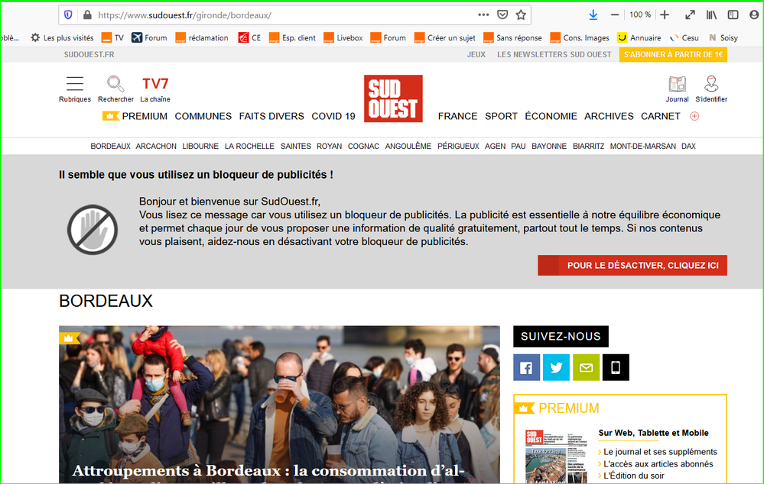Open the Premium newspaper cover thumbnail
Viewport: 764px width, 484px height.
pyautogui.click(x=557, y=457)
